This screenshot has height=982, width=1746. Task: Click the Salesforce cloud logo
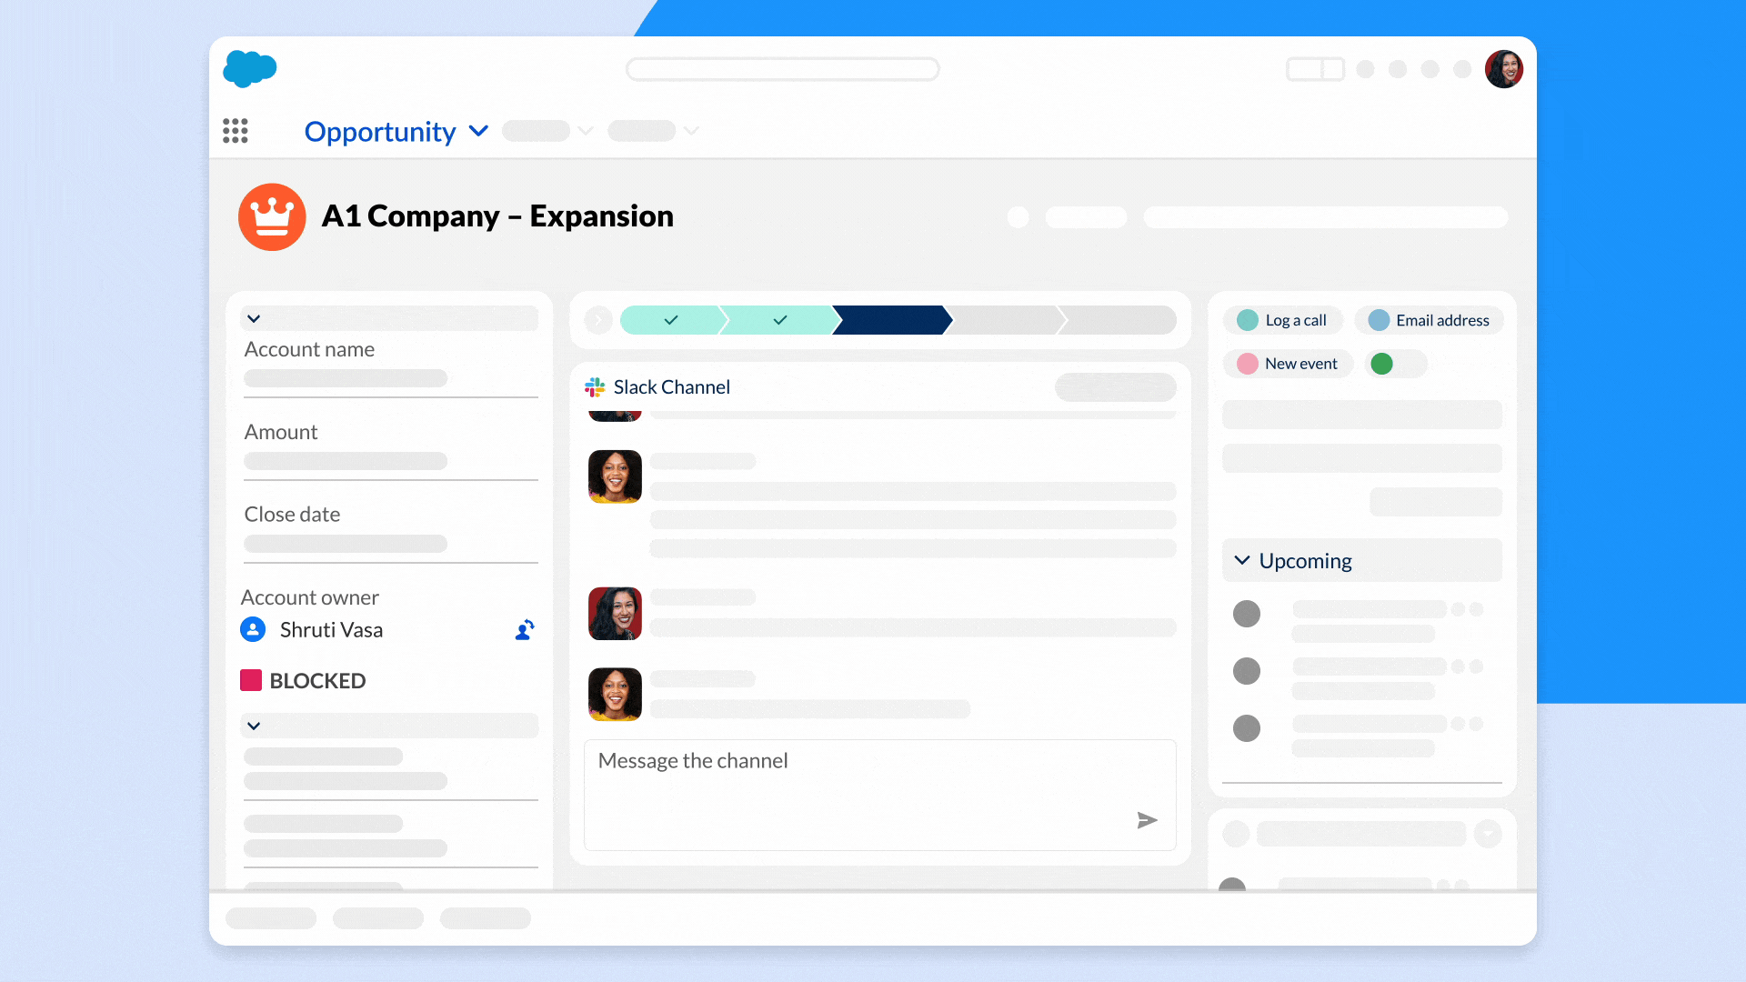click(x=249, y=69)
